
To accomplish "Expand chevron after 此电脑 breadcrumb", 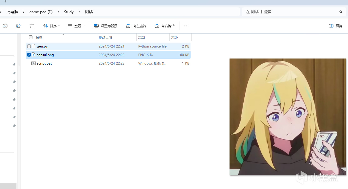I will point(24,12).
